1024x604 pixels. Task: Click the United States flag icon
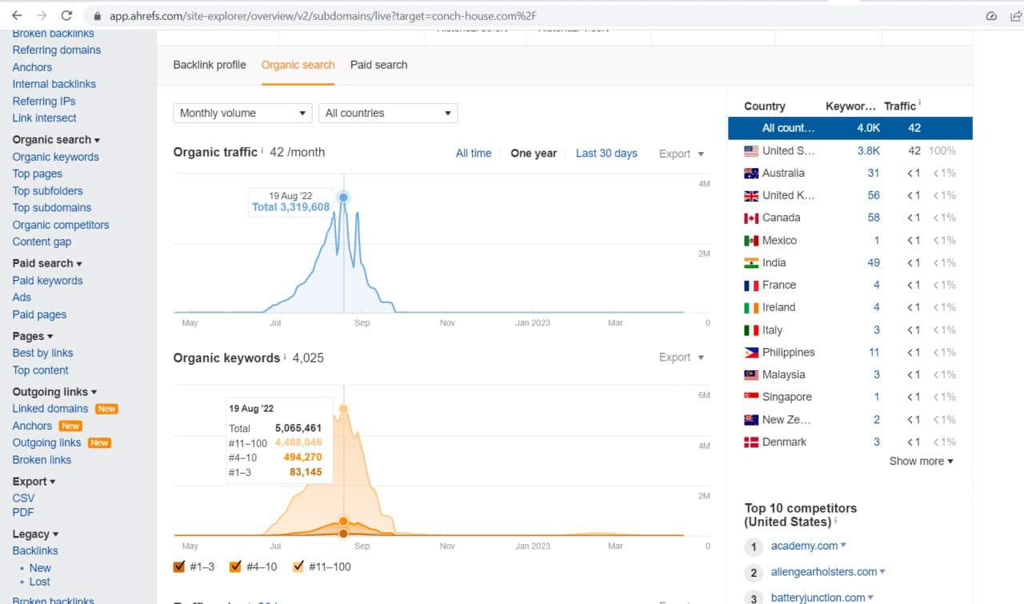click(x=751, y=150)
